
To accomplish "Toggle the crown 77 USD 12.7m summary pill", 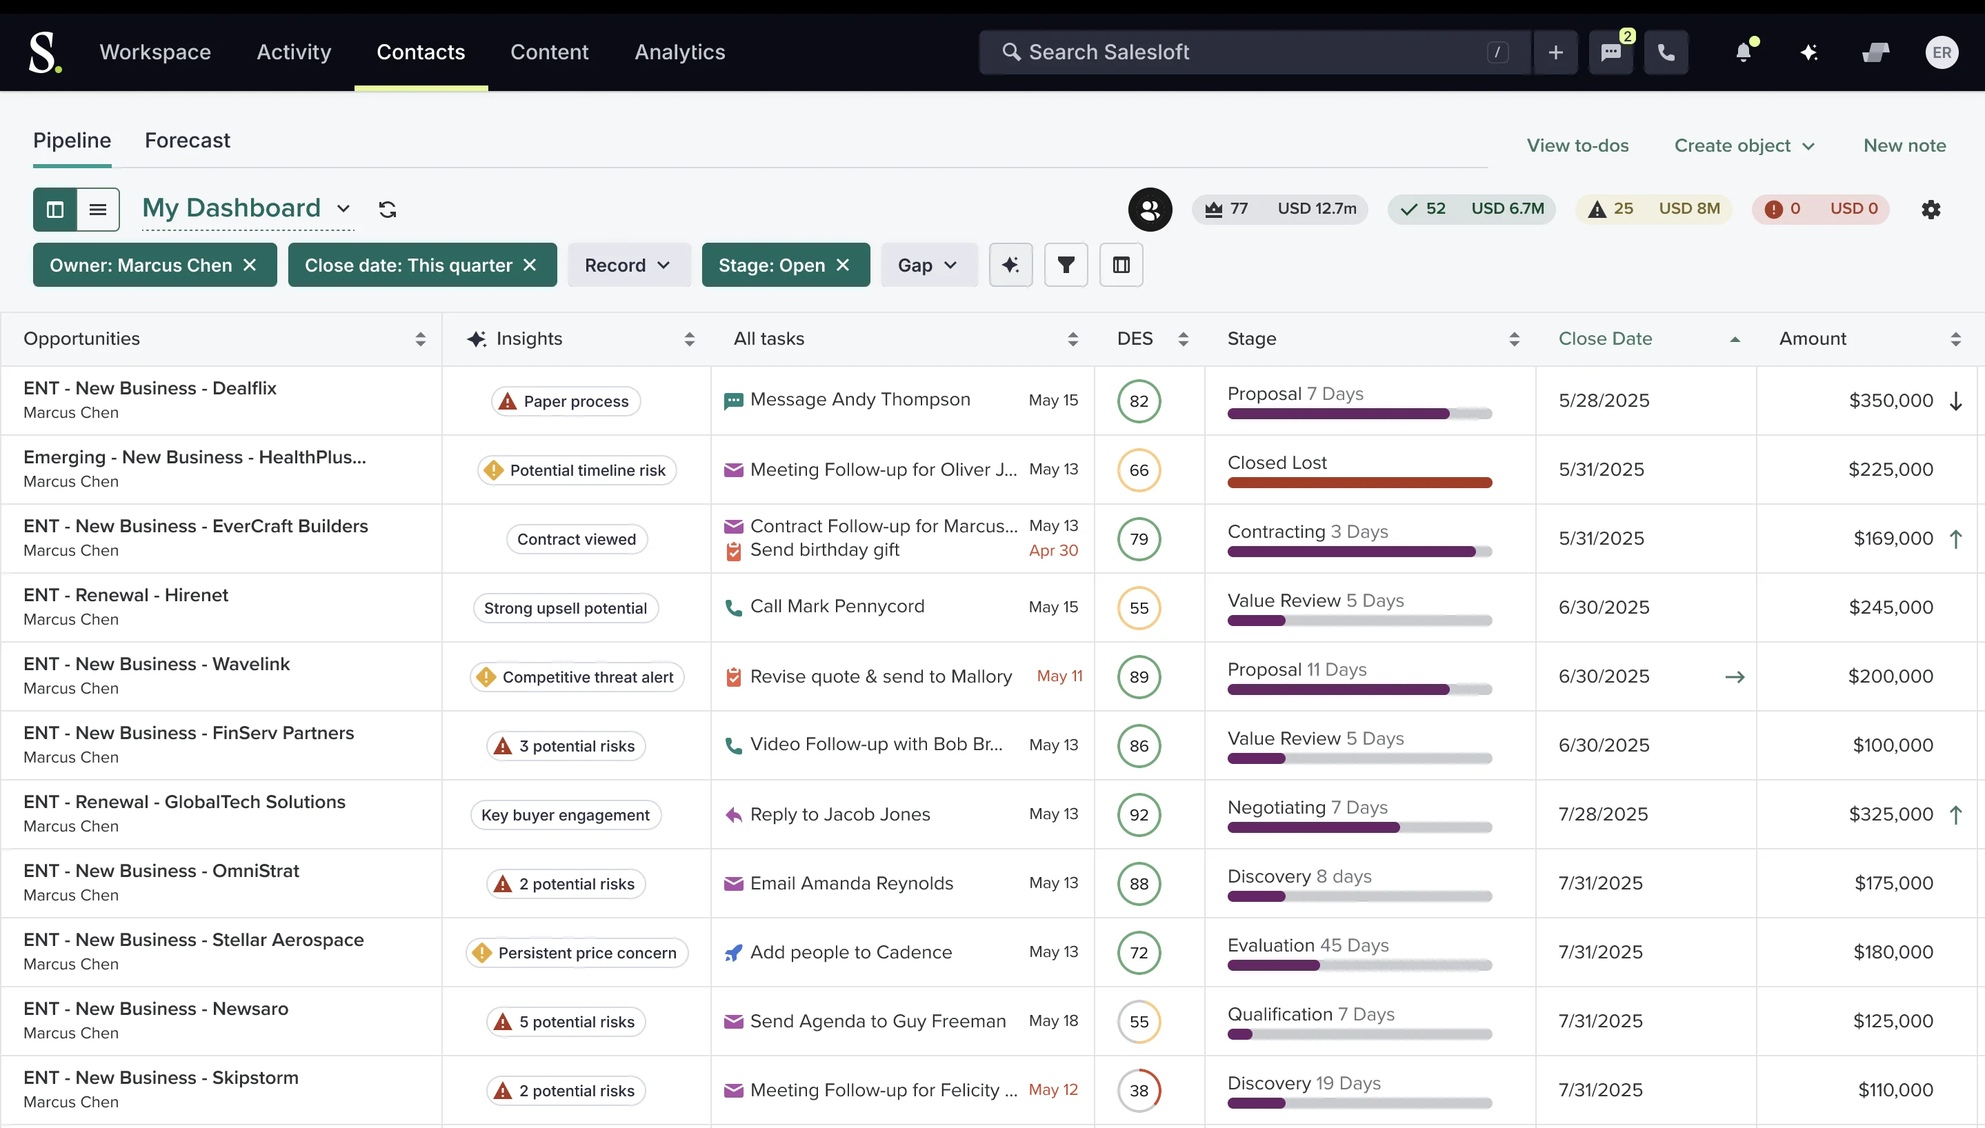I will (x=1280, y=208).
